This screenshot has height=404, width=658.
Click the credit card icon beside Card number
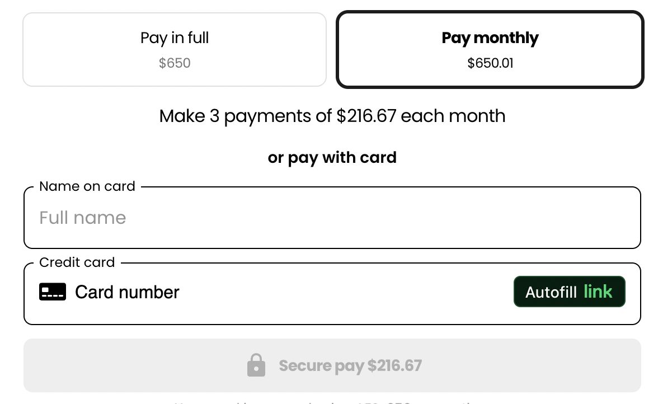[53, 292]
